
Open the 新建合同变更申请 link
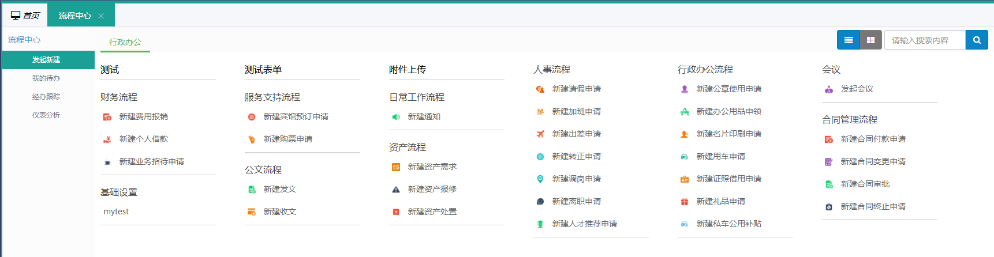click(x=873, y=161)
